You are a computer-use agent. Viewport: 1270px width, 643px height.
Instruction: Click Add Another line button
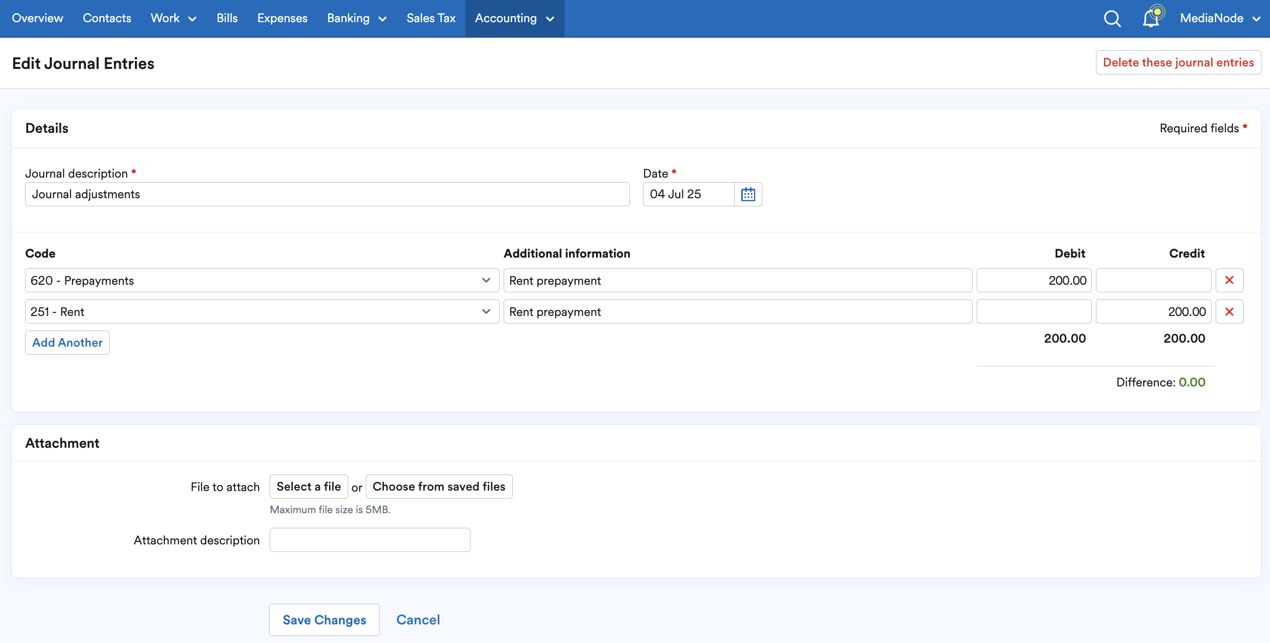[x=67, y=343]
